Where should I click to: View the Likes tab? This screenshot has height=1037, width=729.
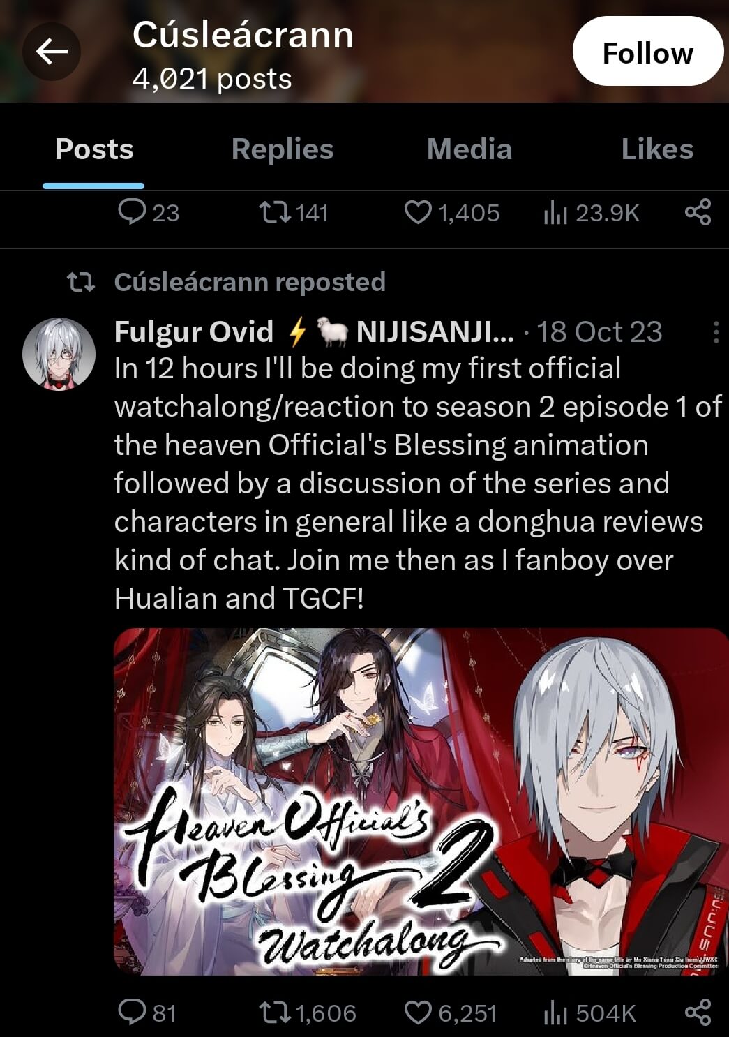click(x=657, y=149)
